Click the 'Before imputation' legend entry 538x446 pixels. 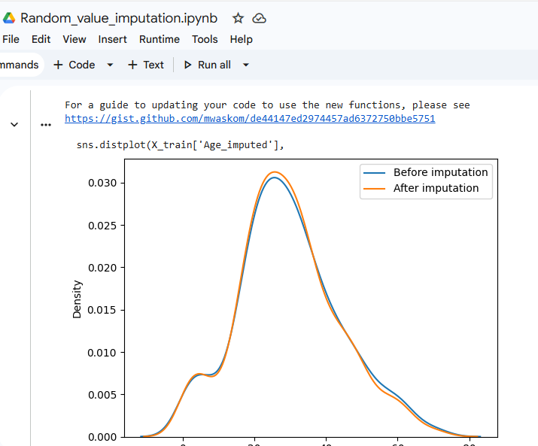pos(425,172)
